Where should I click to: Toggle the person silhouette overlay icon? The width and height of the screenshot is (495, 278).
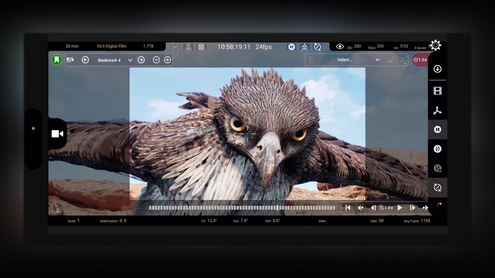tap(188, 47)
